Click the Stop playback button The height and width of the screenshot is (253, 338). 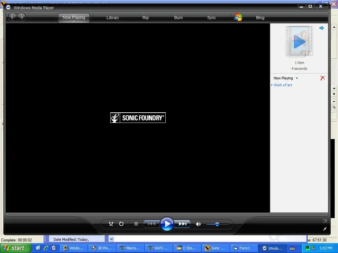click(136, 224)
